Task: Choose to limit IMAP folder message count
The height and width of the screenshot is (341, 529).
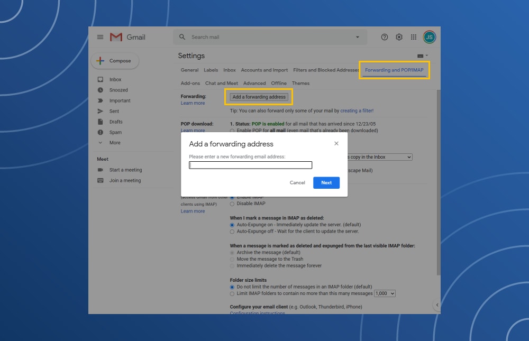Action: pyautogui.click(x=232, y=293)
